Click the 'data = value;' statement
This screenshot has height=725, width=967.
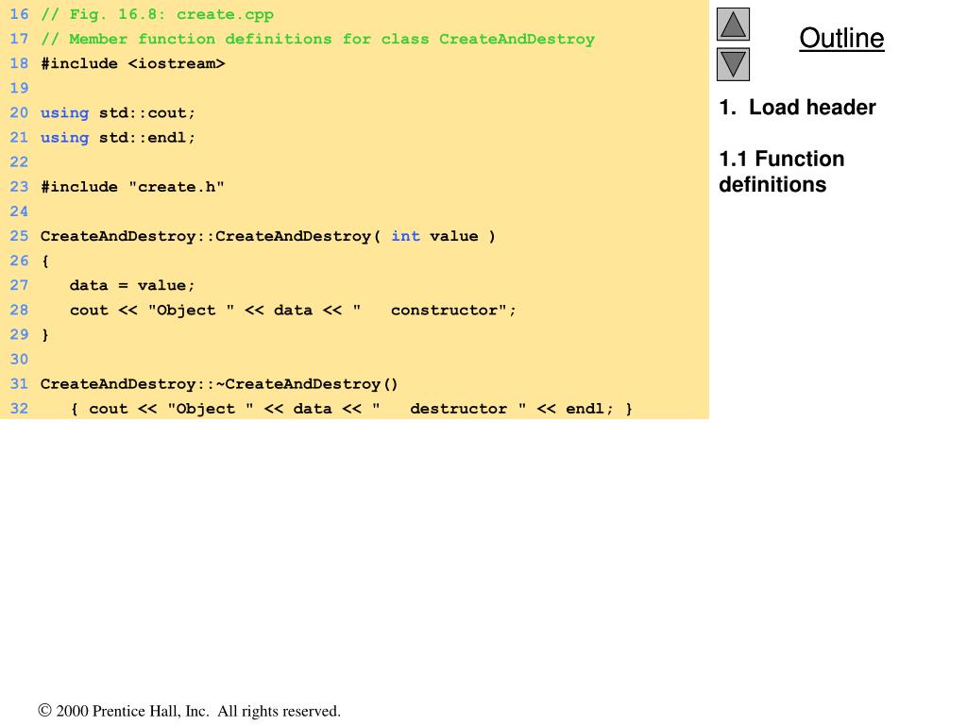click(x=132, y=285)
